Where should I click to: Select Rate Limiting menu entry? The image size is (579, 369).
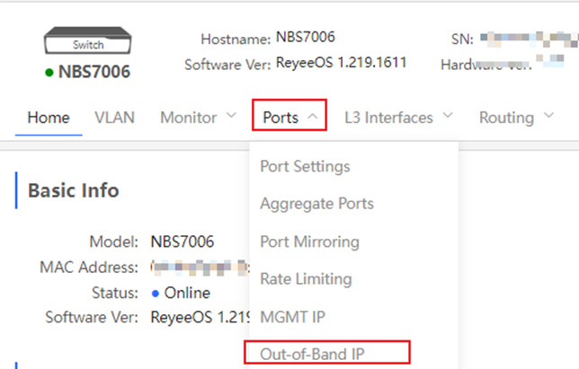click(305, 279)
